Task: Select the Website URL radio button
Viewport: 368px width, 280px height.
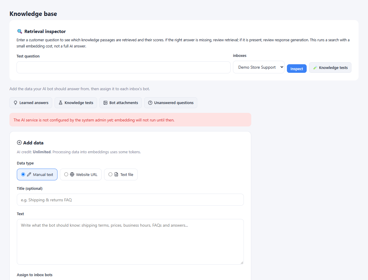Action: click(66, 174)
